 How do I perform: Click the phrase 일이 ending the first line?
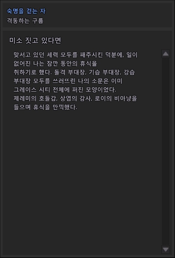pos(132,55)
